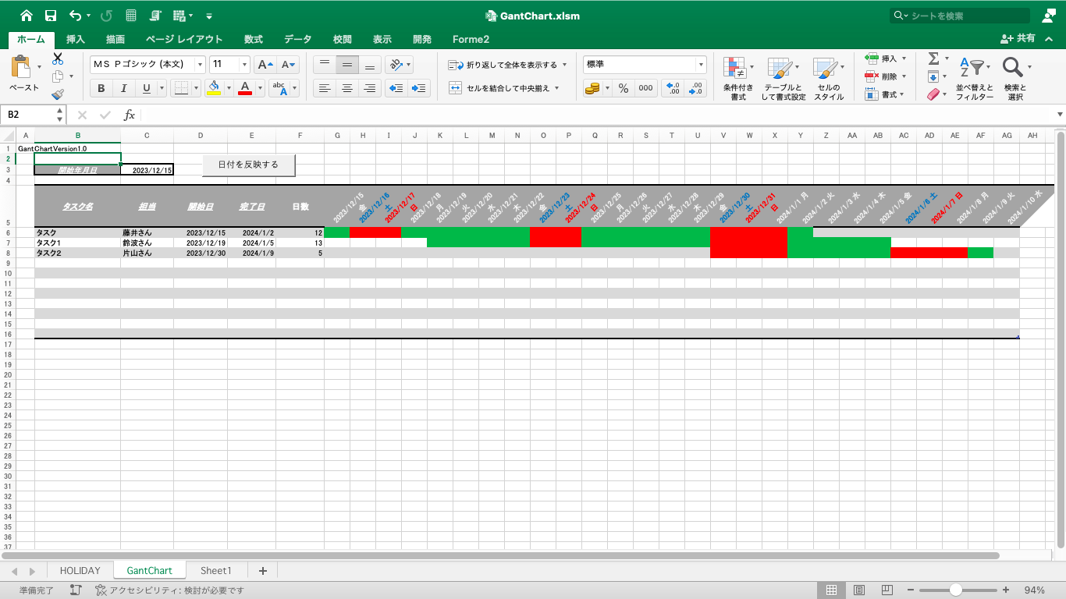The image size is (1066, 599).
Task: Click the Cut scissors icon
Action: [x=58, y=58]
